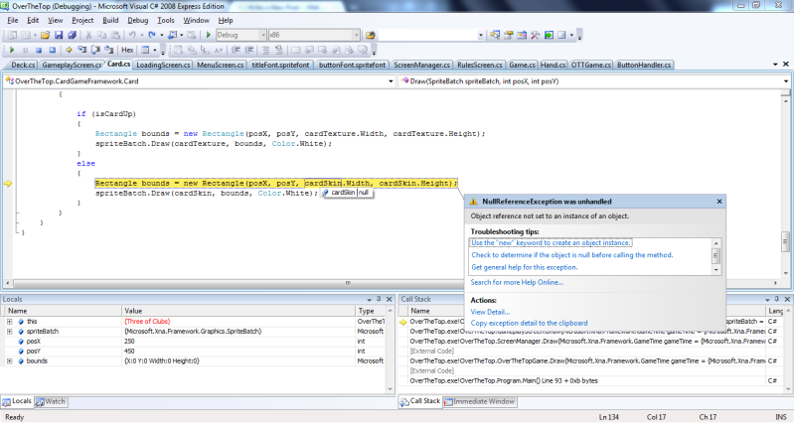Open the Start Page icon
Screen dimensions: 794x423
[549, 35]
